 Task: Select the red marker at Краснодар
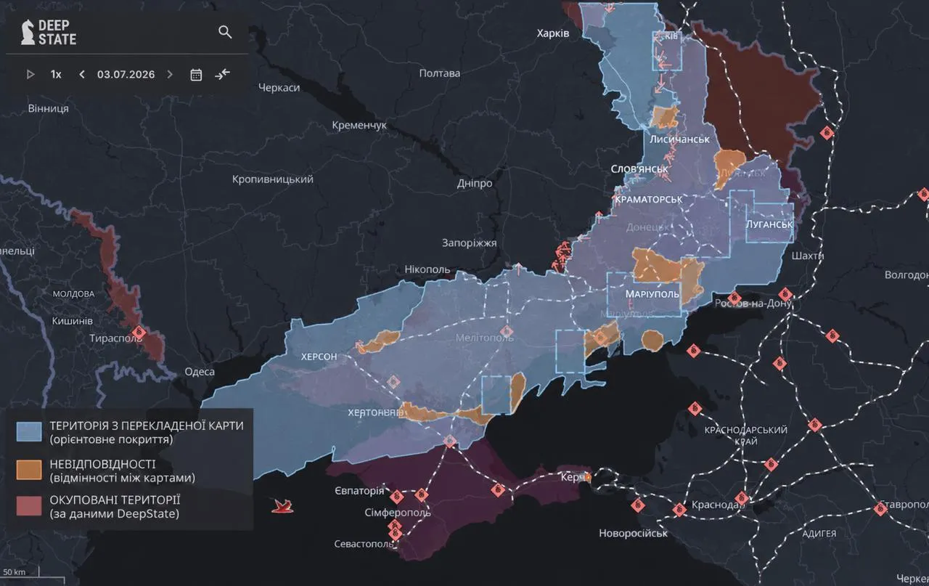(742, 499)
